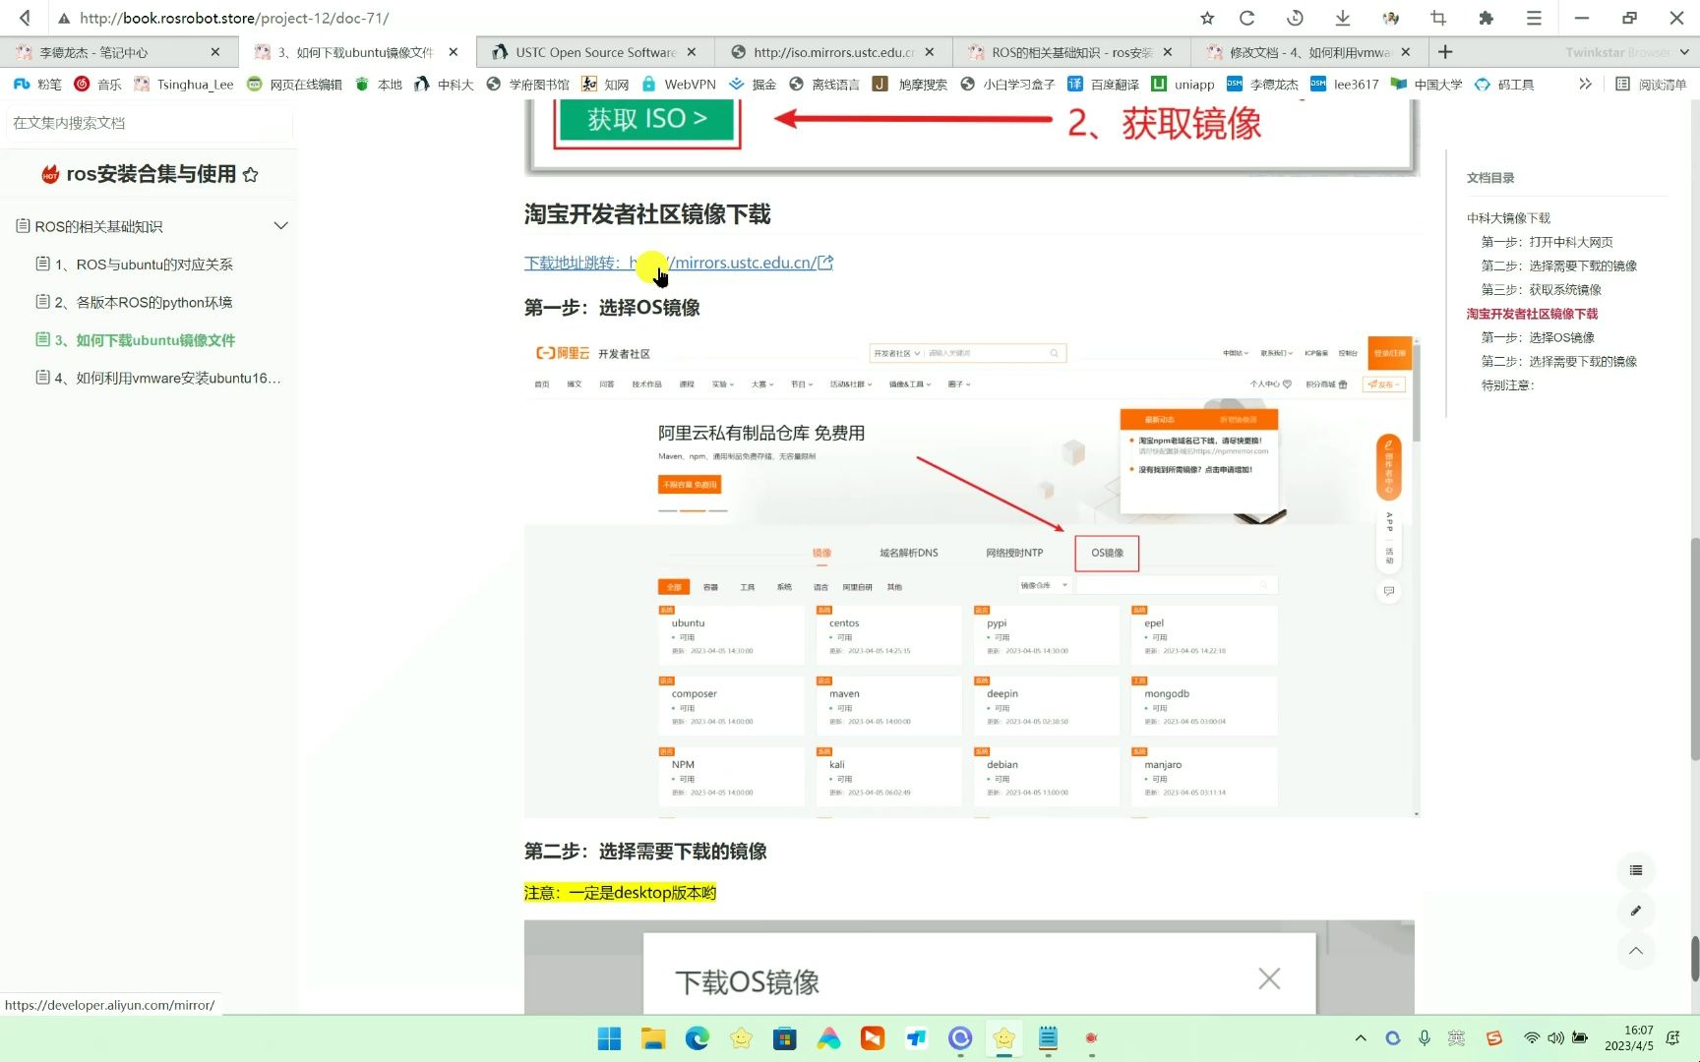Jump to 淘宝开发者社区镜像下载 outline entry
Screen dimensions: 1700x1062
(1532, 314)
